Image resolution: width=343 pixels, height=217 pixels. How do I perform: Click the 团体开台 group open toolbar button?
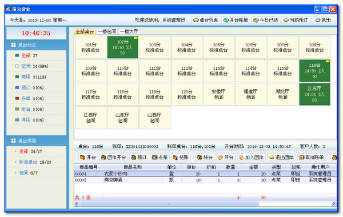114,158
